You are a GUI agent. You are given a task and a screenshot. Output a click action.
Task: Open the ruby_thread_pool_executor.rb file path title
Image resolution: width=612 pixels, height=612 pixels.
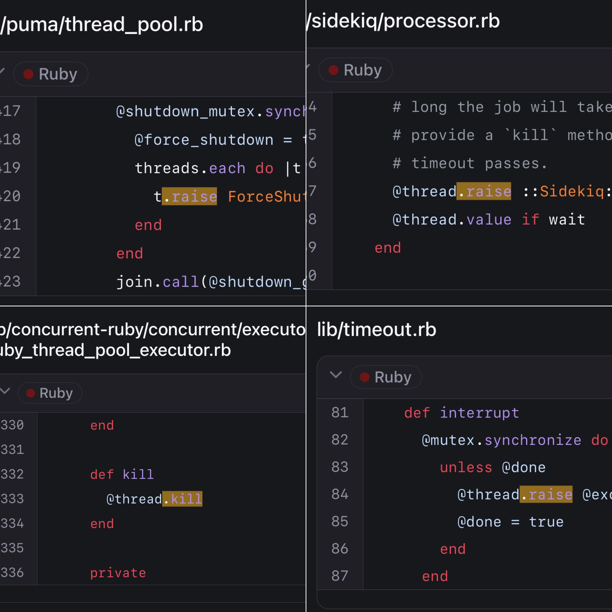[x=116, y=350]
